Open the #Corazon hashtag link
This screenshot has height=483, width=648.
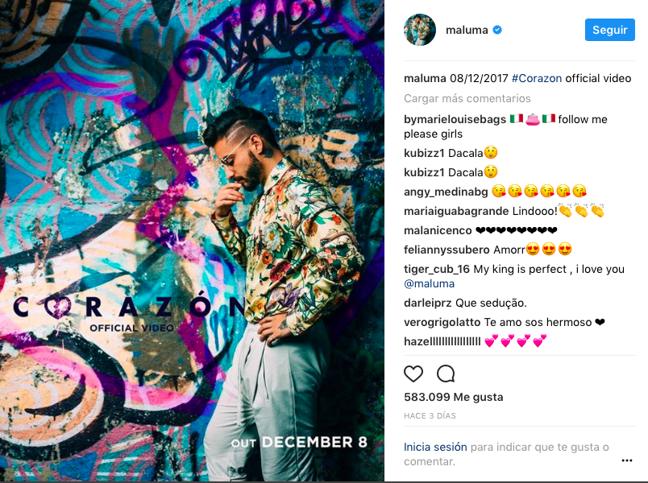pyautogui.click(x=537, y=78)
